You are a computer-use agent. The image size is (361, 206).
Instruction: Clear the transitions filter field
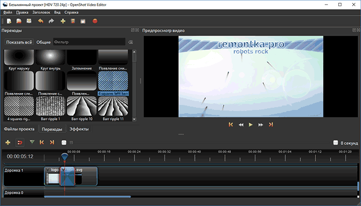pos(131,42)
